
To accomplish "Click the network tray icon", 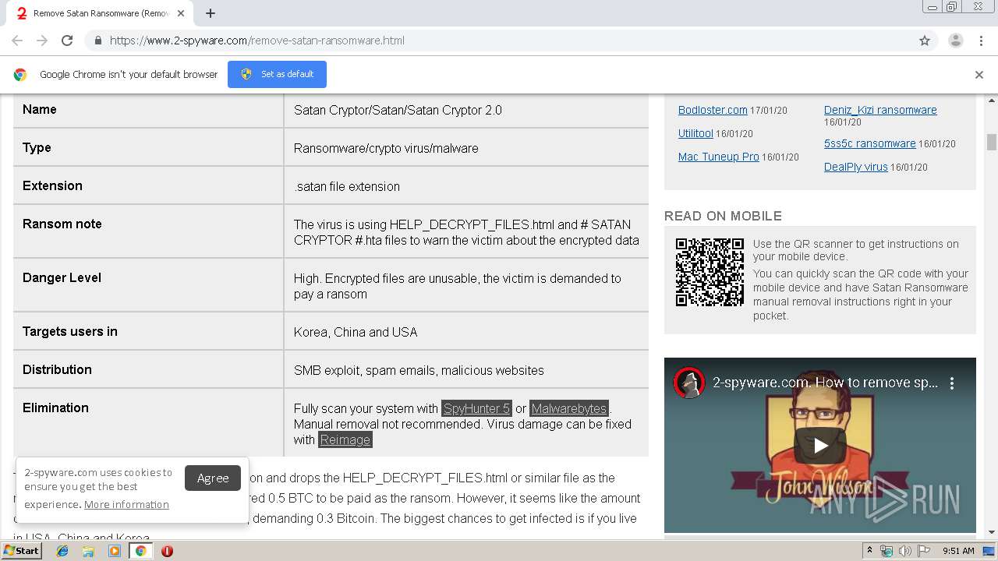I will (x=887, y=551).
